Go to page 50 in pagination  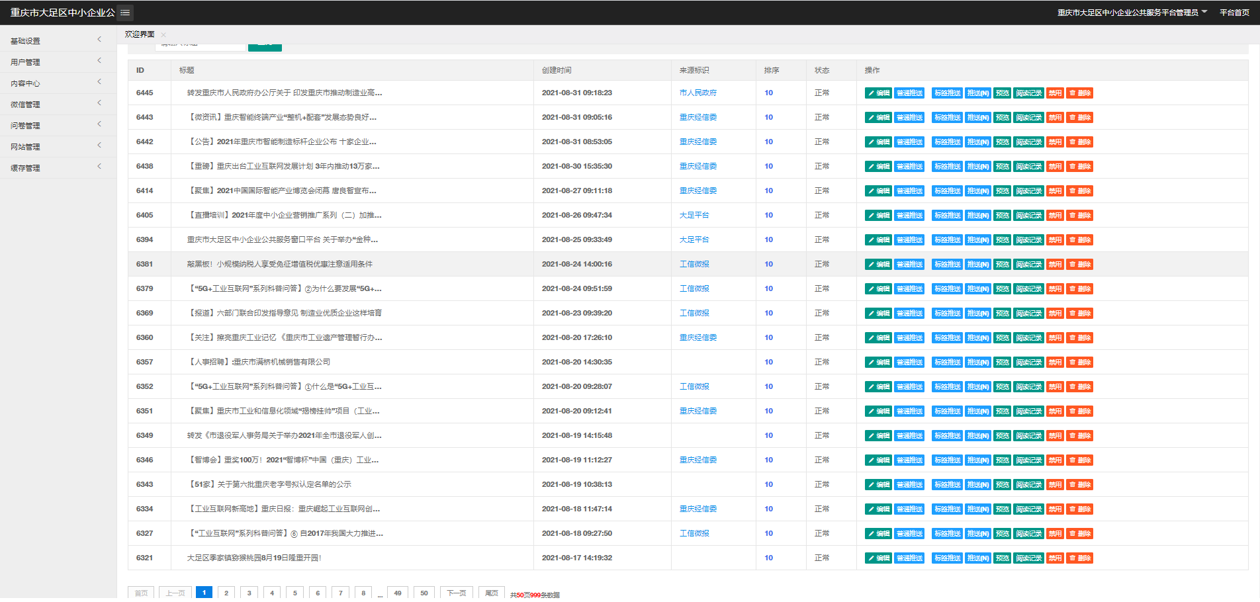click(x=424, y=593)
